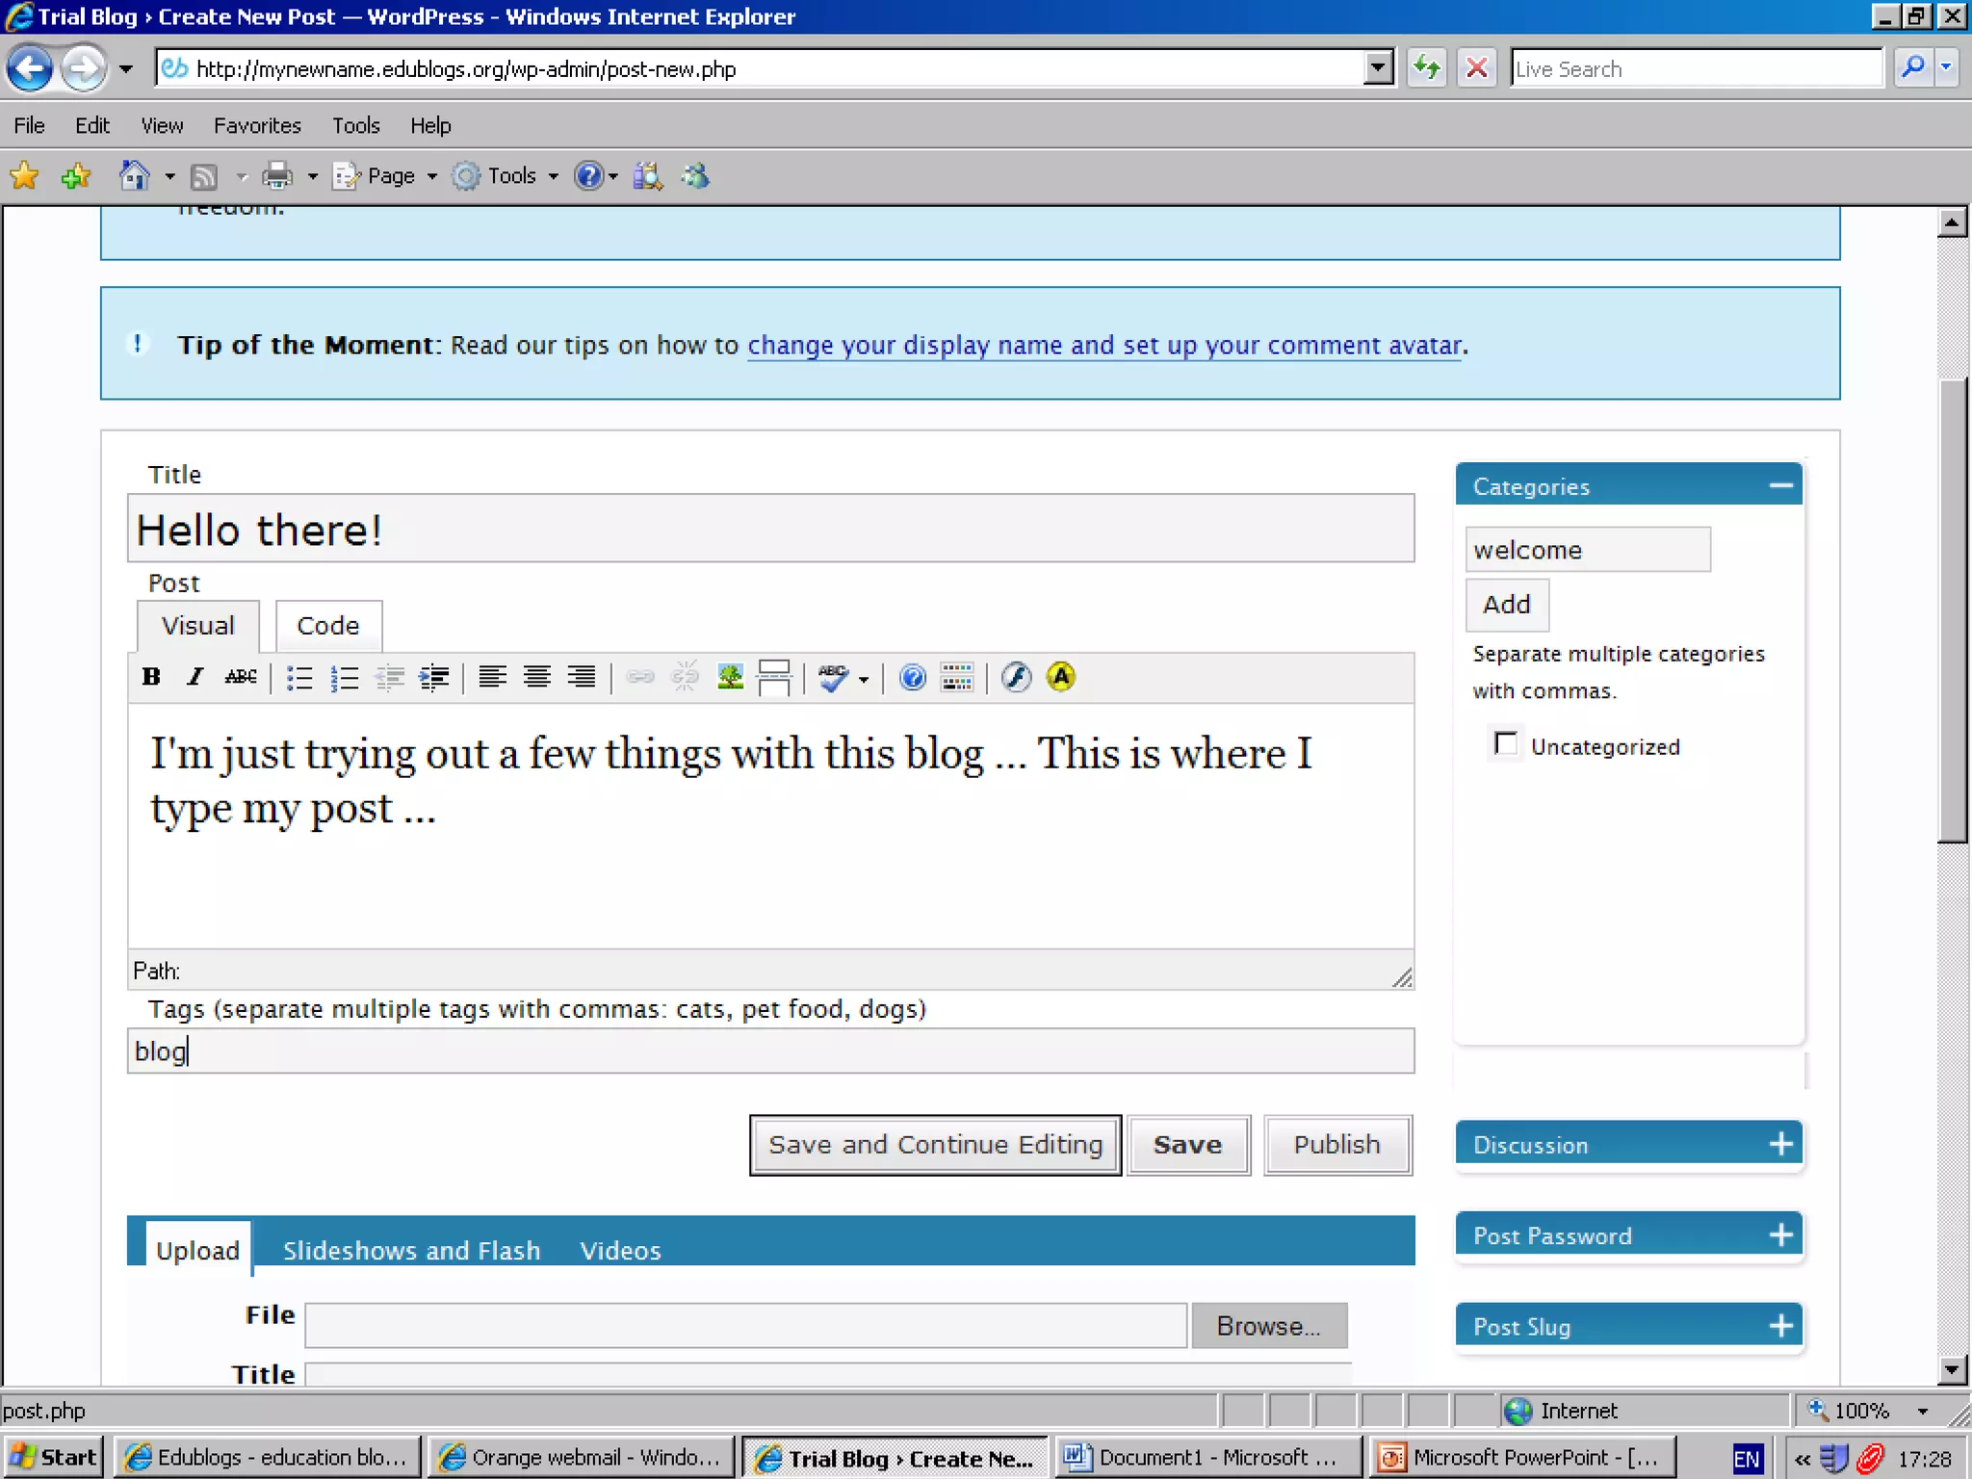The height and width of the screenshot is (1479, 1972).
Task: Open the Slideshows and Flash tab
Action: pos(411,1250)
